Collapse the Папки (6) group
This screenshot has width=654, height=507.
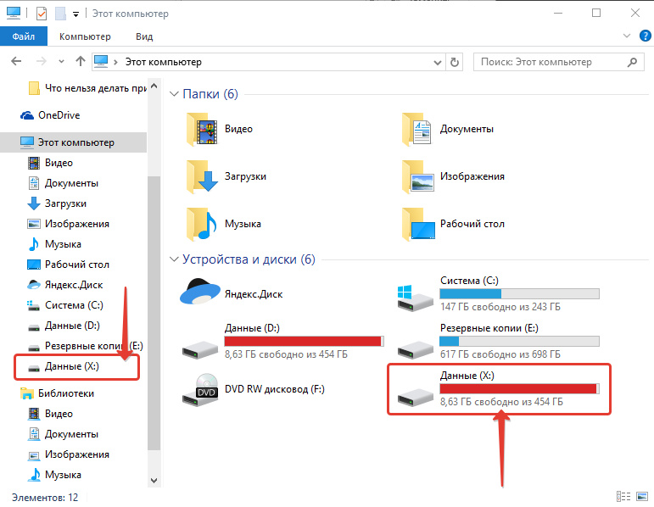pos(174,94)
